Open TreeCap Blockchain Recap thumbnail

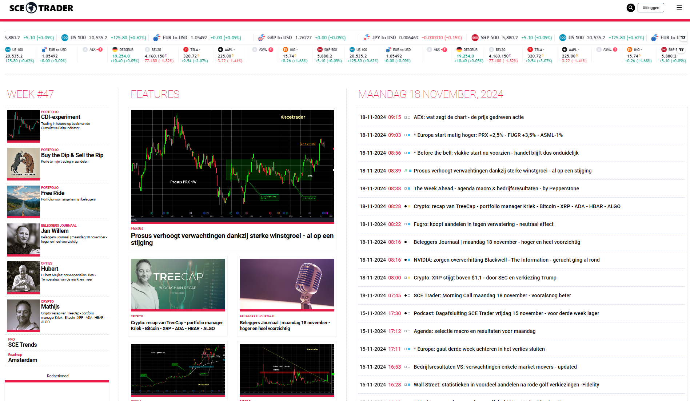coord(178,285)
